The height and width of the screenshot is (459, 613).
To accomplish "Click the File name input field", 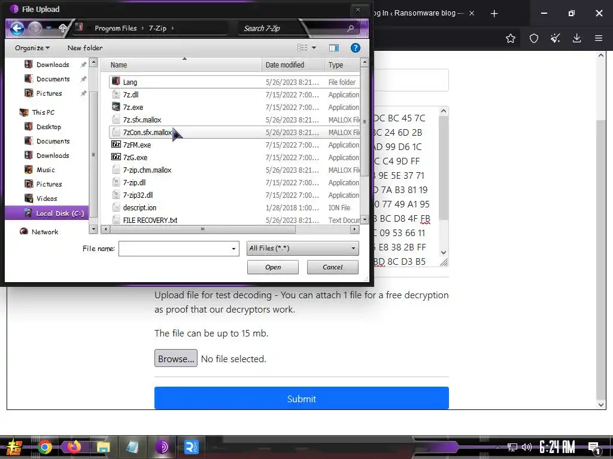I will pyautogui.click(x=174, y=248).
